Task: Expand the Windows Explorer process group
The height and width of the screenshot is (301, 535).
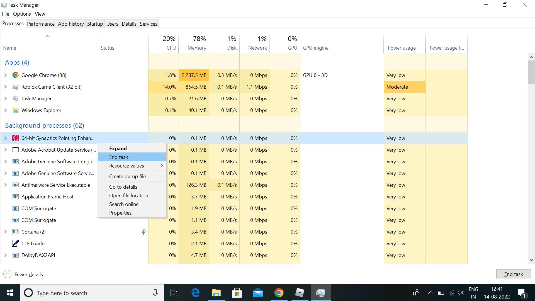Action: 5,110
